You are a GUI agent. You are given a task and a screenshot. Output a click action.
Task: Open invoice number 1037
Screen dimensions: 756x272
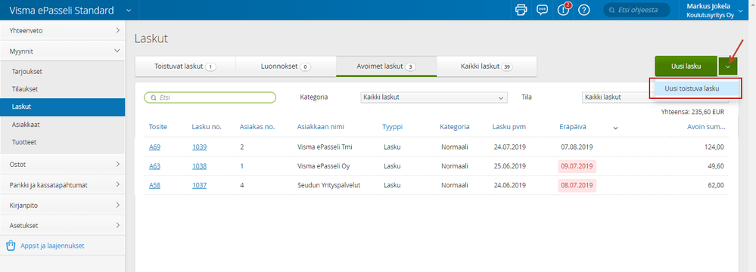pos(199,185)
